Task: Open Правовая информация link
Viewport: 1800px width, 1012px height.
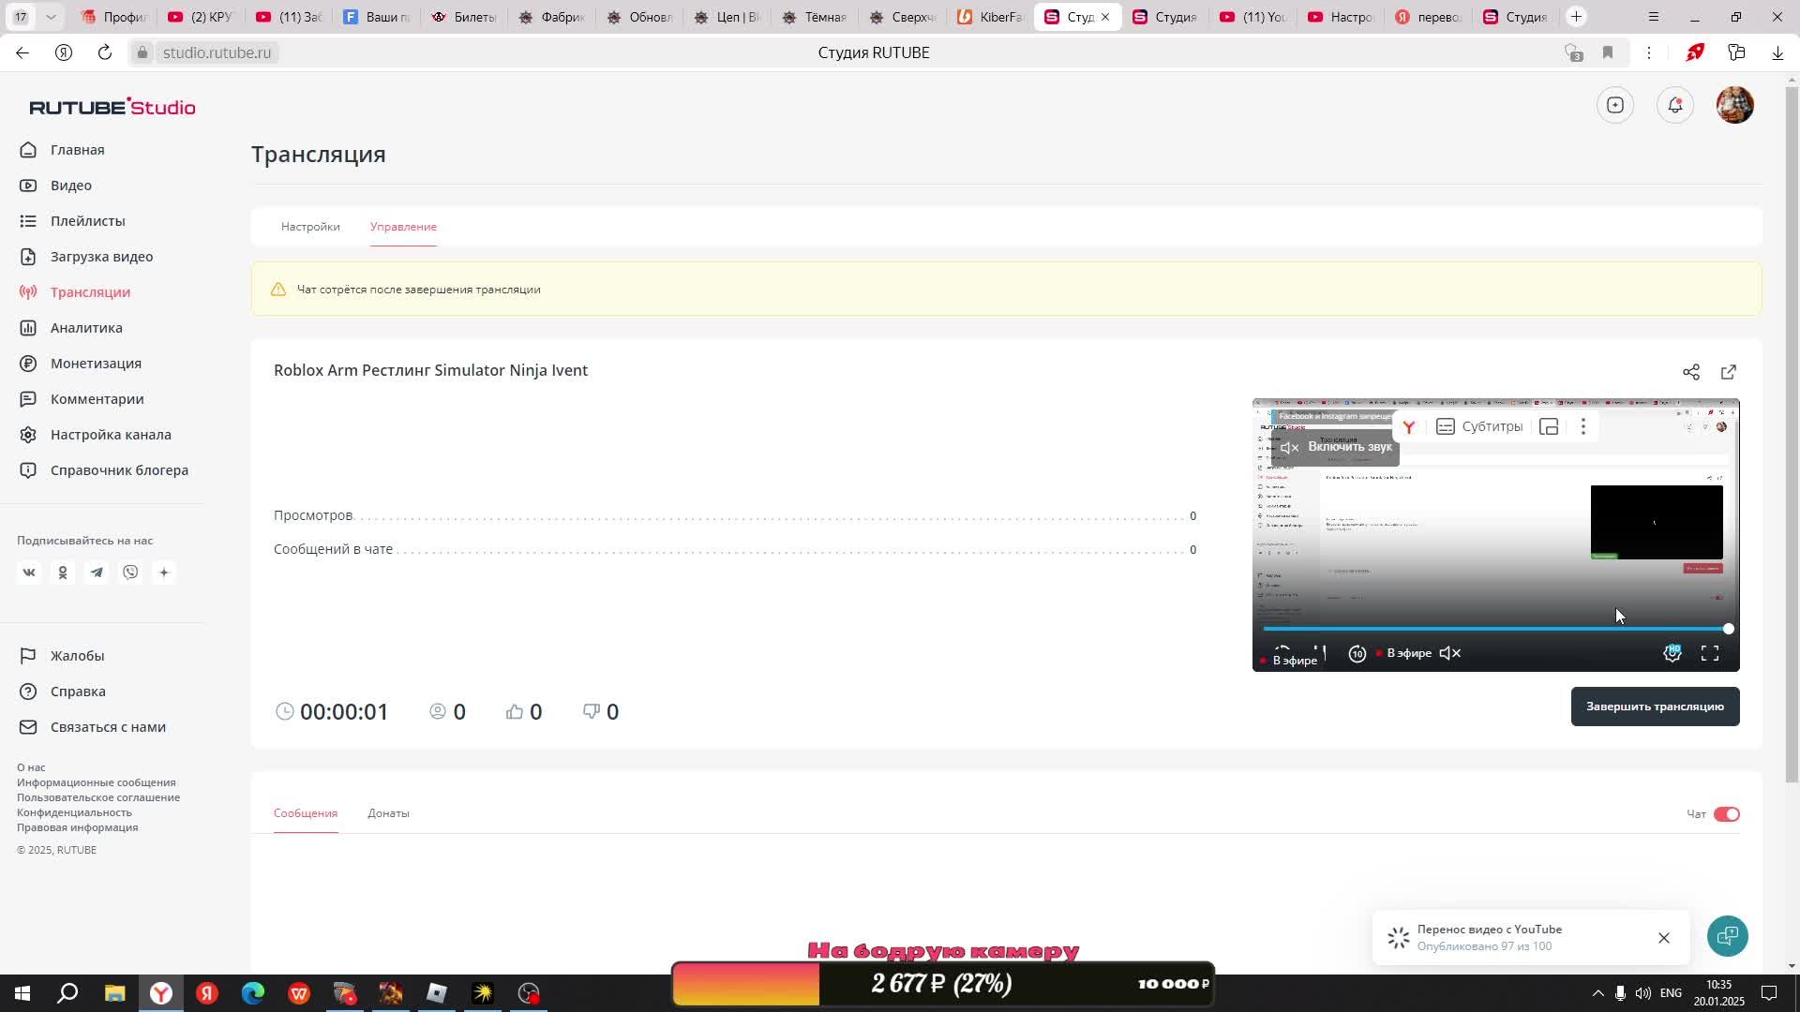Action: click(x=77, y=827)
